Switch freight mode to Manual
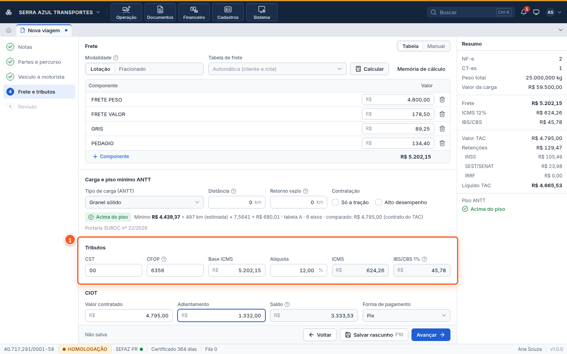Screen dimensions: 567x354 point(436,46)
